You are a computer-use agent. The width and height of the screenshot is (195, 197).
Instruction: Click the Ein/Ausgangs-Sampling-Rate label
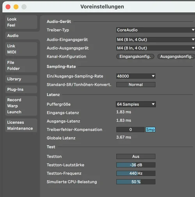click(x=75, y=76)
